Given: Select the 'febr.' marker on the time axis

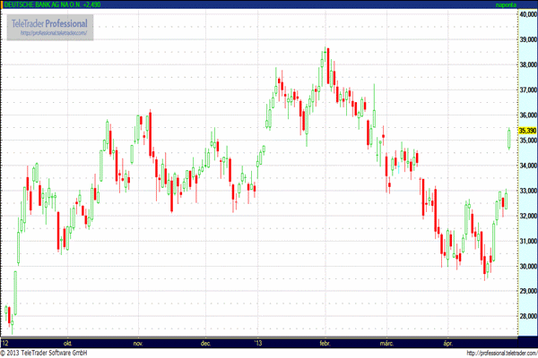Looking at the screenshot, I should [x=327, y=343].
